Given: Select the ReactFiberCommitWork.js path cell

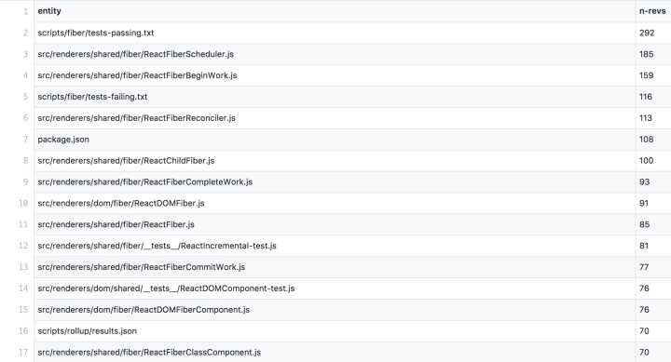Looking at the screenshot, I should pyautogui.click(x=335, y=267).
